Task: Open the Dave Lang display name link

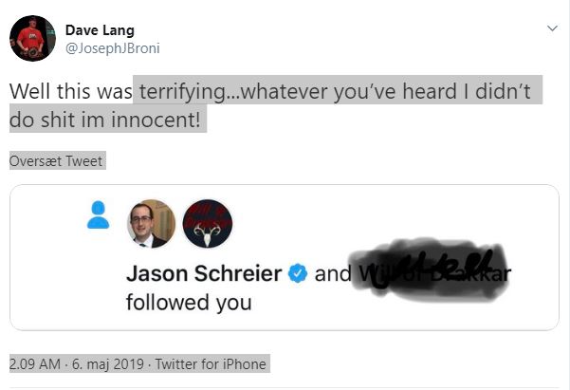Action: coord(98,29)
